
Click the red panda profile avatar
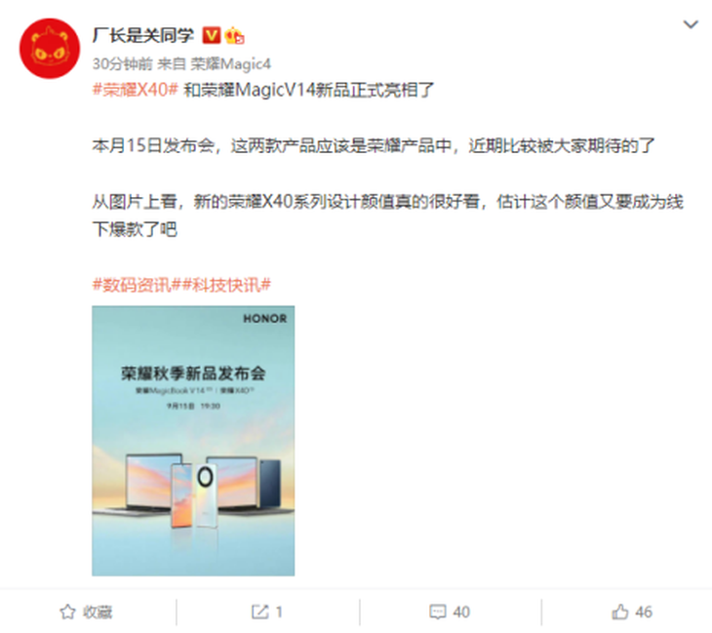point(50,48)
